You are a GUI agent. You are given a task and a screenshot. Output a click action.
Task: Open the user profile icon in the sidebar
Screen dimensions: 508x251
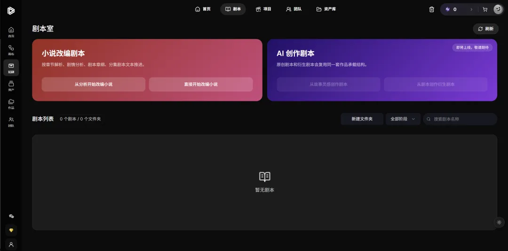tap(11, 244)
